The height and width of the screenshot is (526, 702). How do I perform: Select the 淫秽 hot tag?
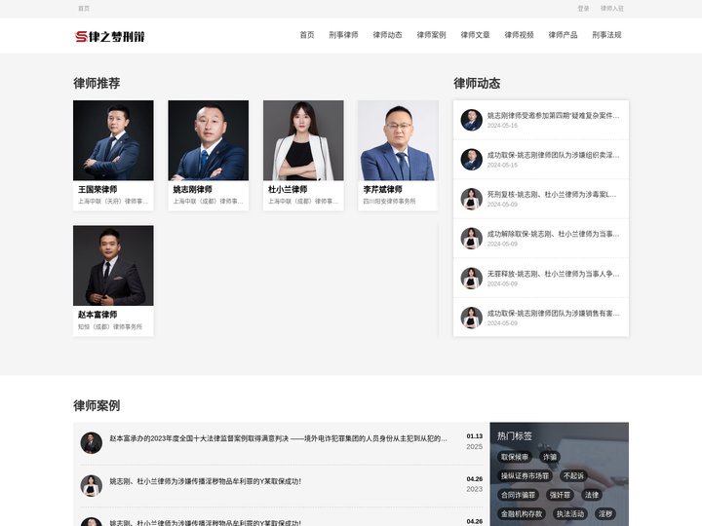coord(605,514)
